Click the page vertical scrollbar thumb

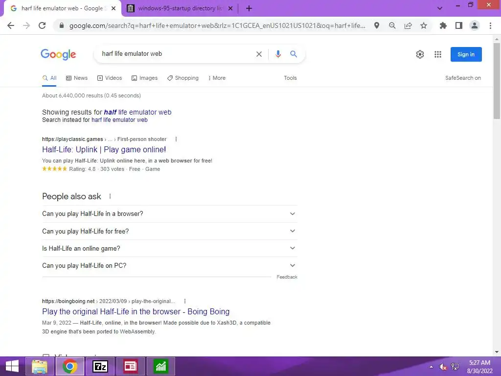[497, 81]
